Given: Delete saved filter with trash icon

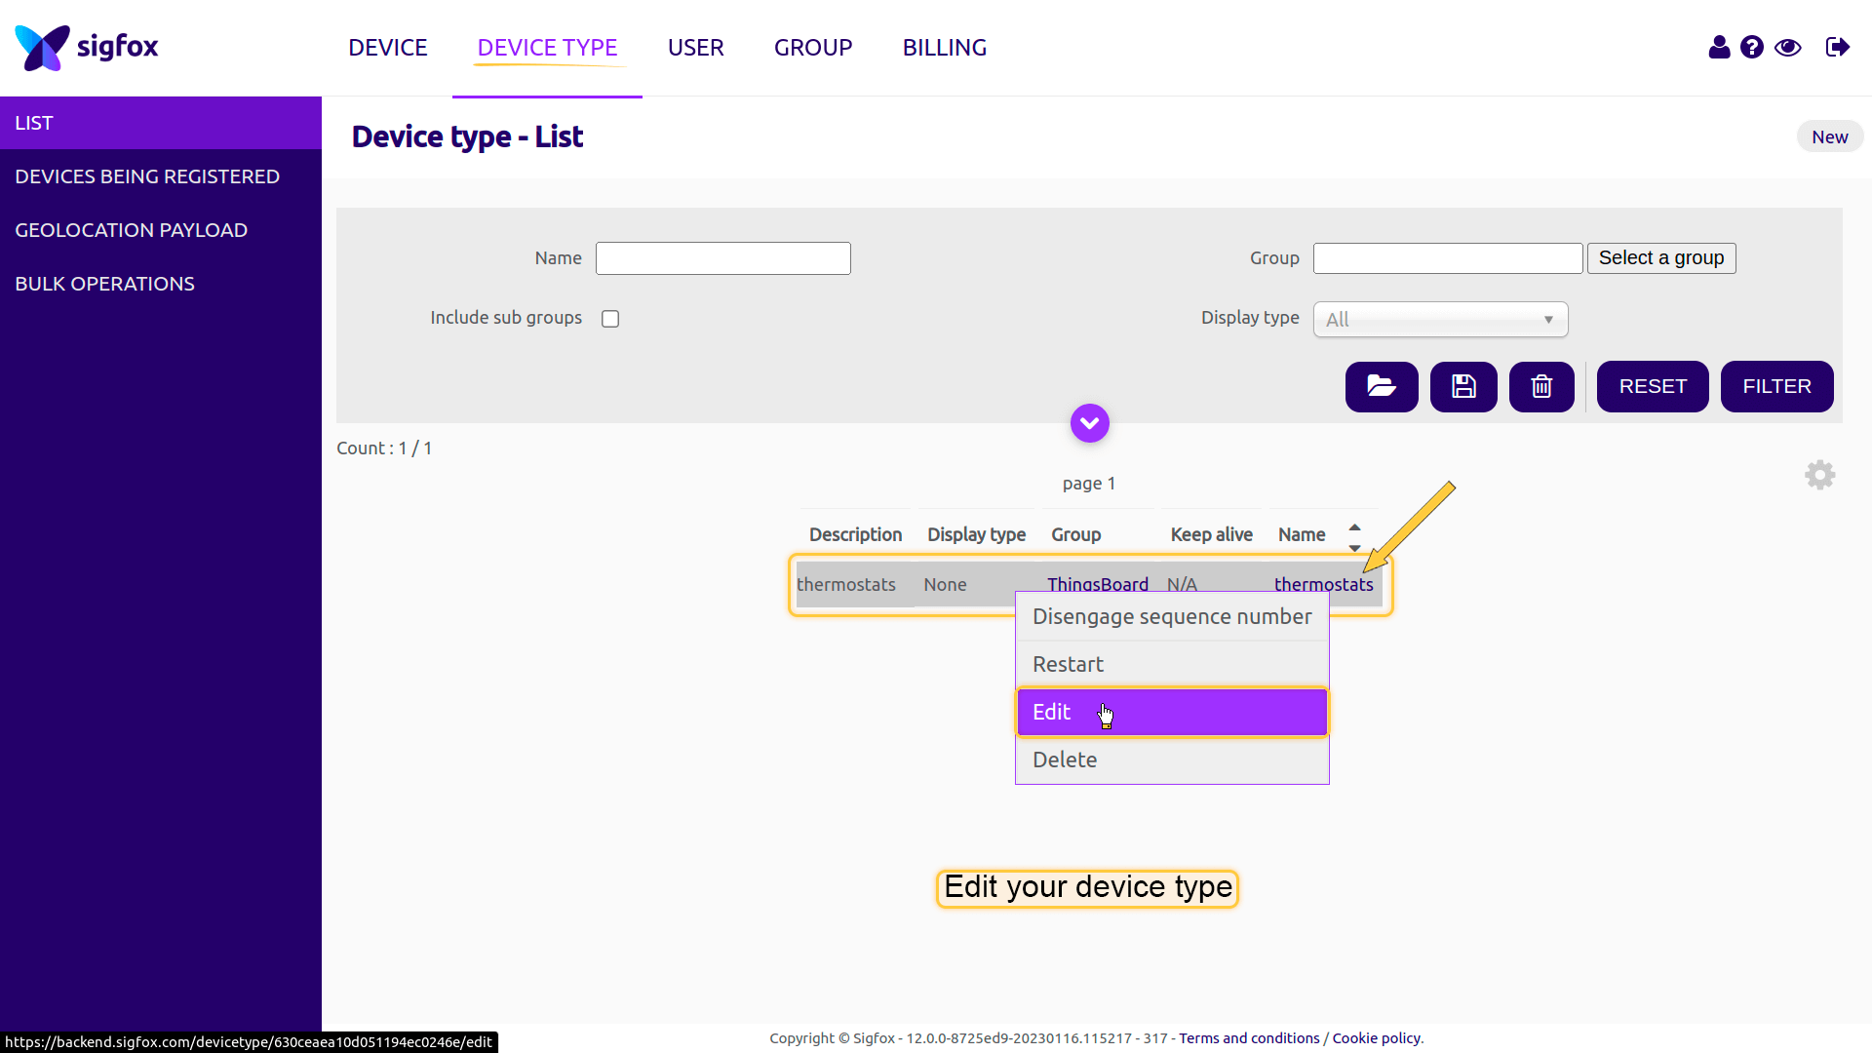Looking at the screenshot, I should tap(1540, 387).
